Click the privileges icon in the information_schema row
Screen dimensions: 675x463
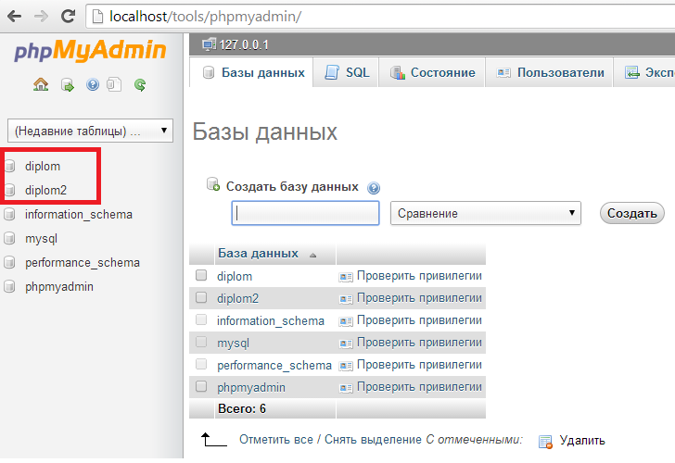pyautogui.click(x=346, y=321)
